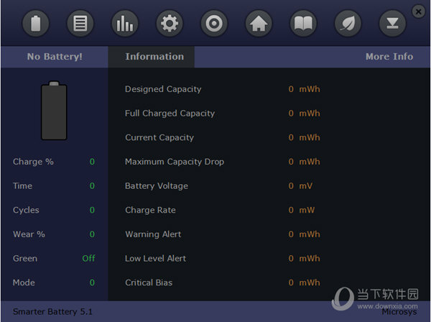The width and height of the screenshot is (431, 322).
Task: Click the home icon in toolbar
Action: coord(259,24)
